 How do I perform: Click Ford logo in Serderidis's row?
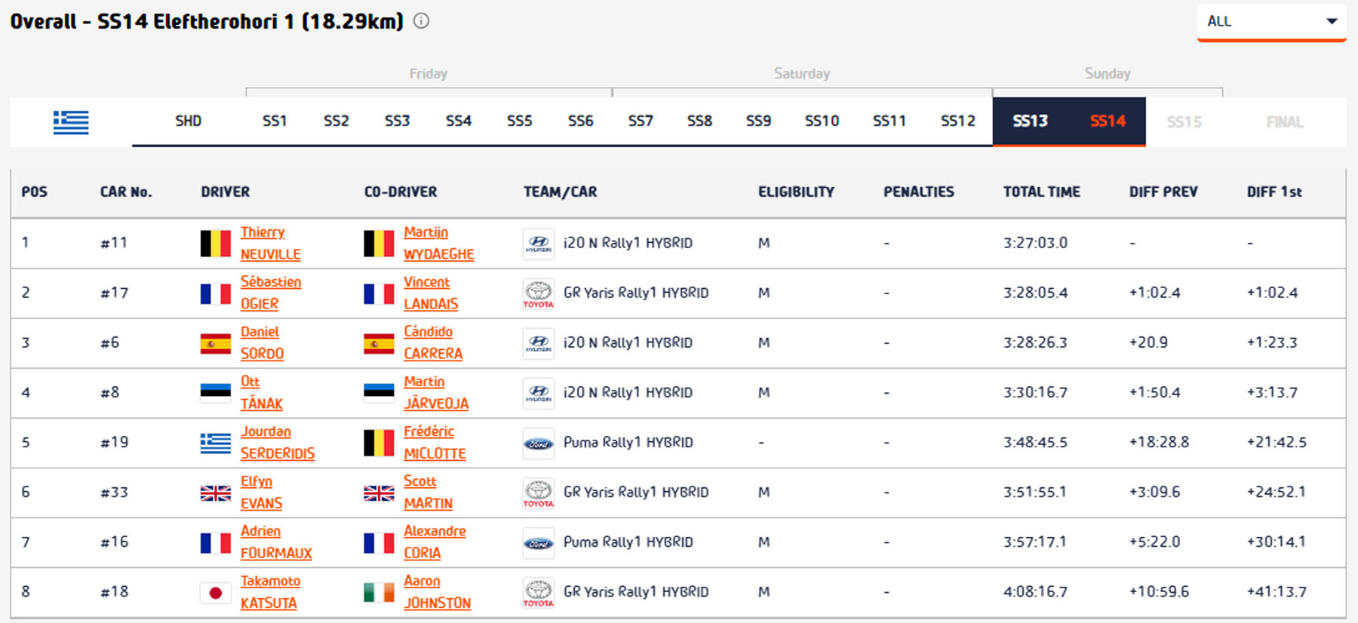click(x=539, y=443)
